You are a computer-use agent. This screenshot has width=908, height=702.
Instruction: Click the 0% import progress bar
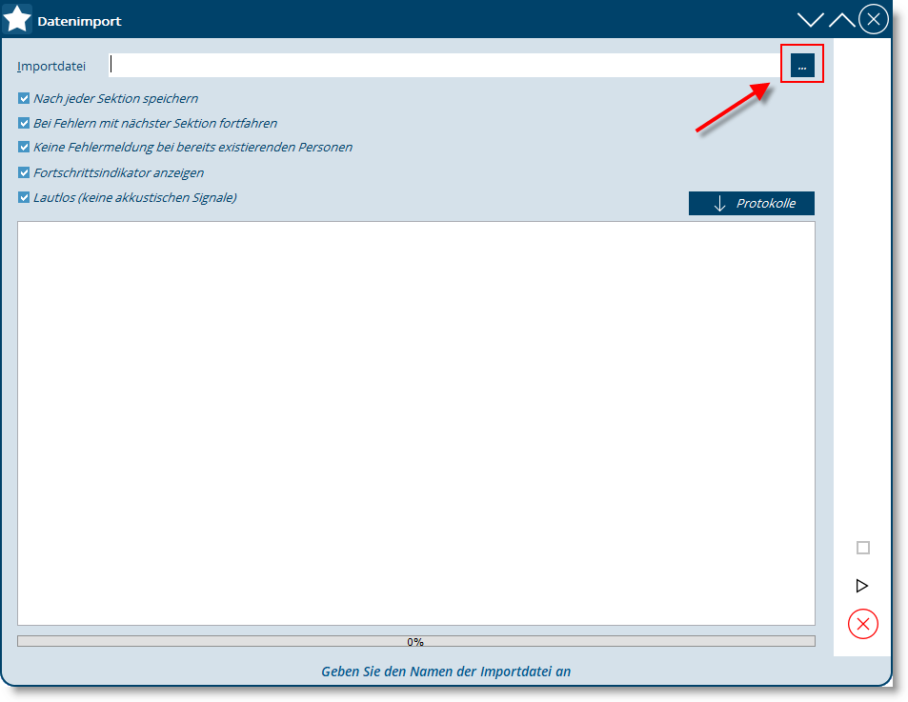[x=415, y=641]
